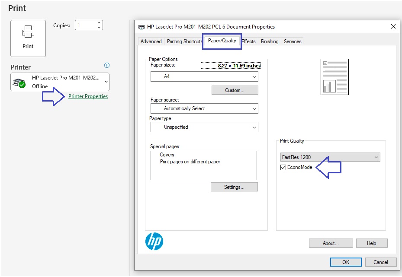Switch to the Printing Shortcuts tab

click(184, 41)
